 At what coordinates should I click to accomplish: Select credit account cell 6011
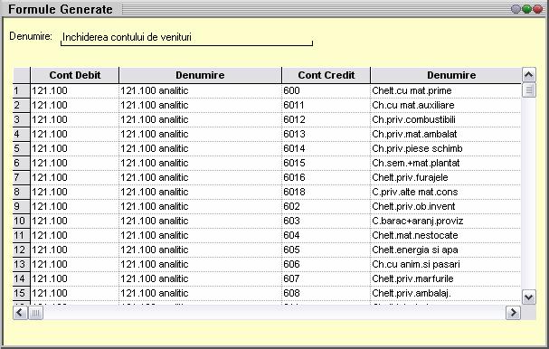326,105
